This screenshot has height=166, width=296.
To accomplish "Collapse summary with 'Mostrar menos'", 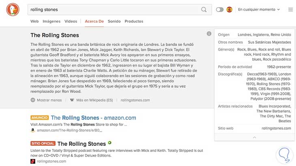I will point(46,100).
